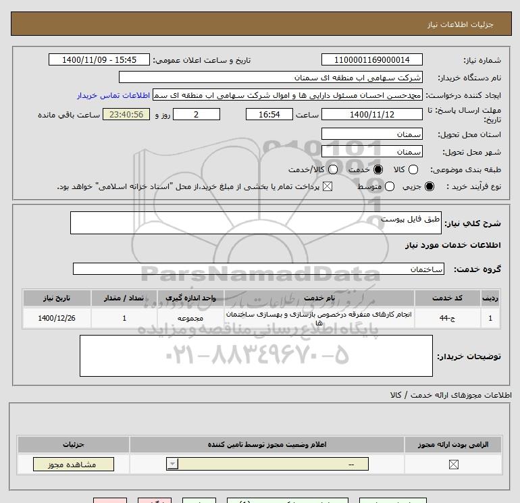
Task: Open the buyer contact information link
Action: pos(113,95)
